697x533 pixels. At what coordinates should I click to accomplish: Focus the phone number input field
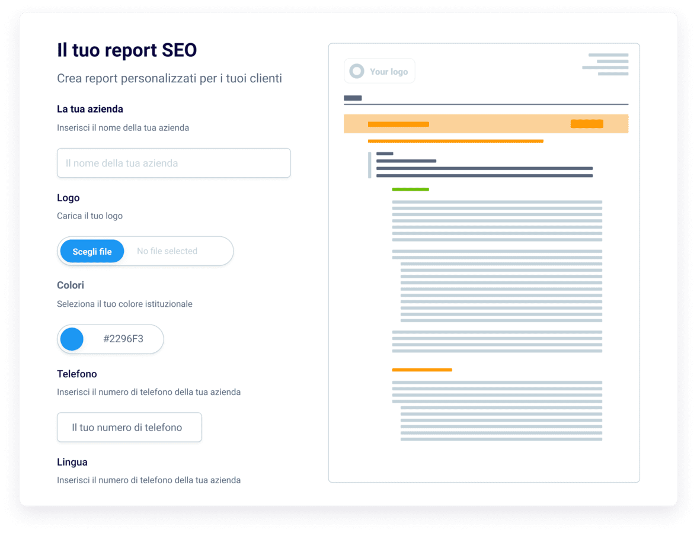129,427
